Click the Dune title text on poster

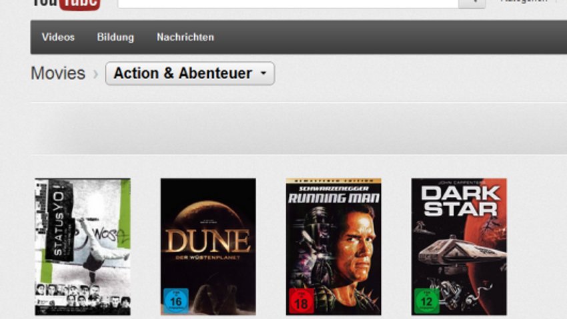click(208, 241)
